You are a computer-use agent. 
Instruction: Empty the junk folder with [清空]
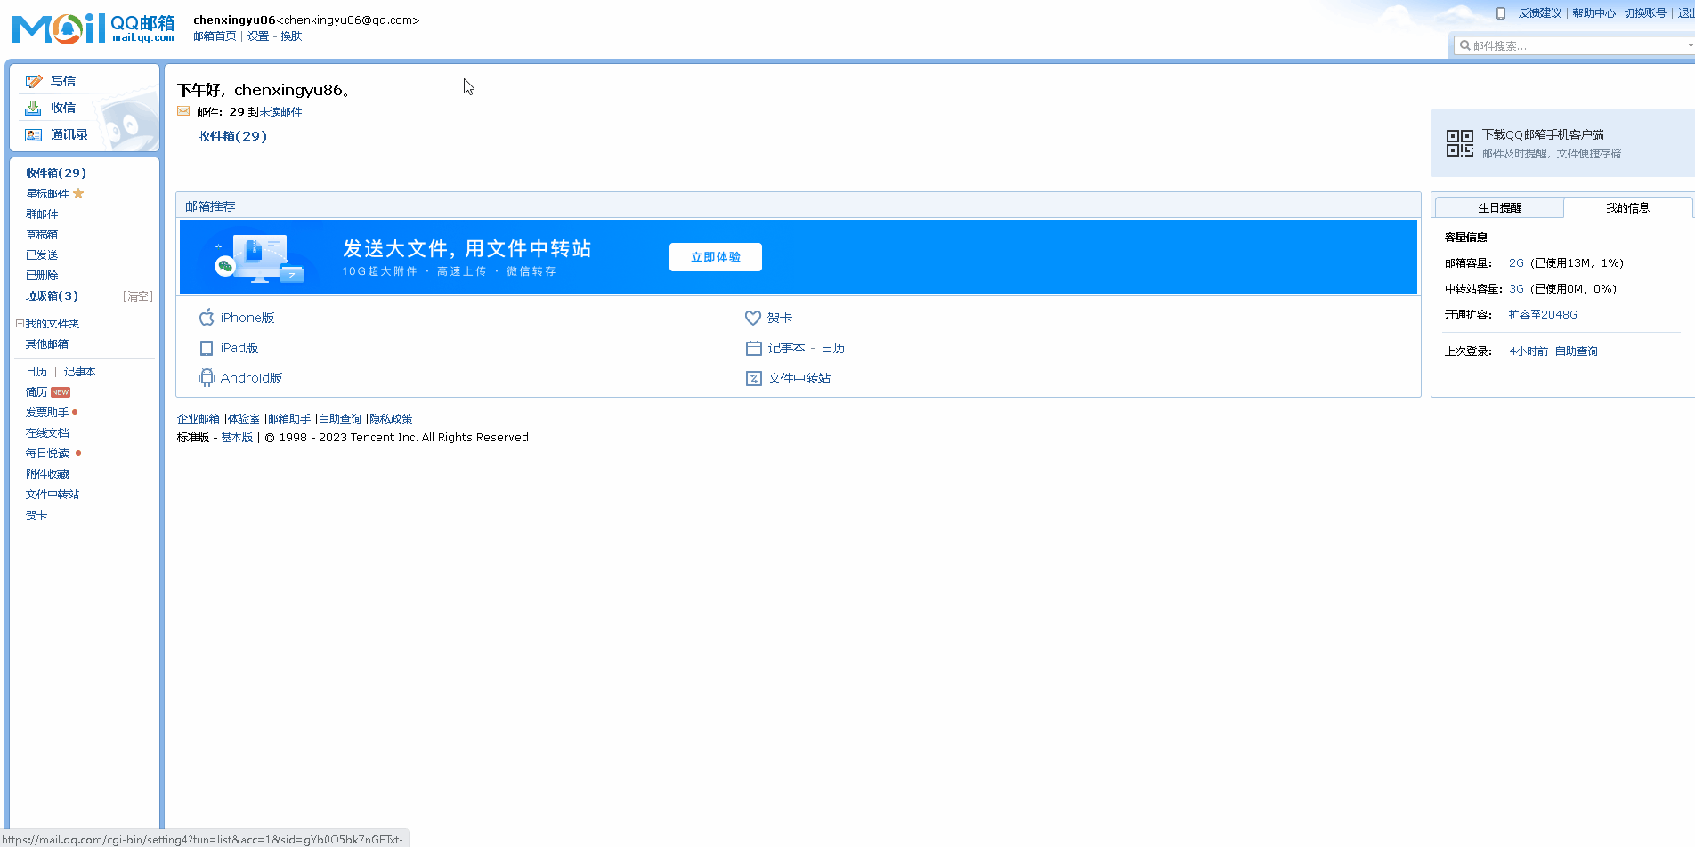click(x=138, y=296)
